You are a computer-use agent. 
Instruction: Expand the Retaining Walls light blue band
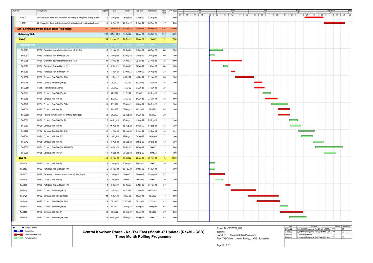pyautogui.click(x=27, y=34)
